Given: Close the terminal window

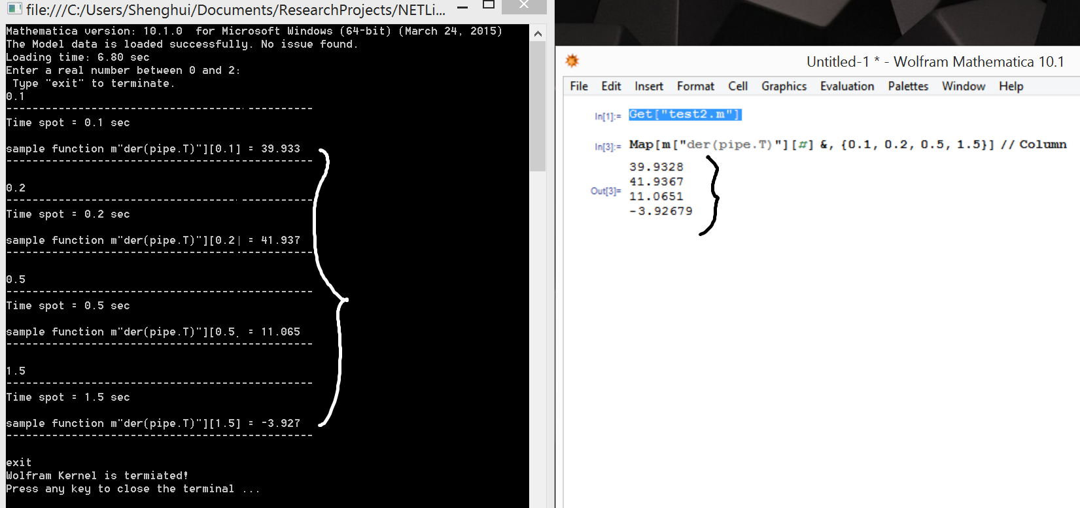Looking at the screenshot, I should pos(524,6).
